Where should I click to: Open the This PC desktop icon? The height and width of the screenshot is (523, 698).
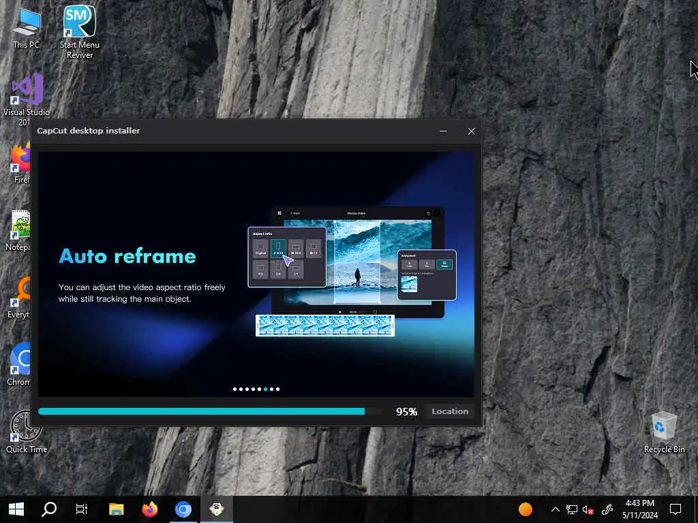pyautogui.click(x=27, y=27)
